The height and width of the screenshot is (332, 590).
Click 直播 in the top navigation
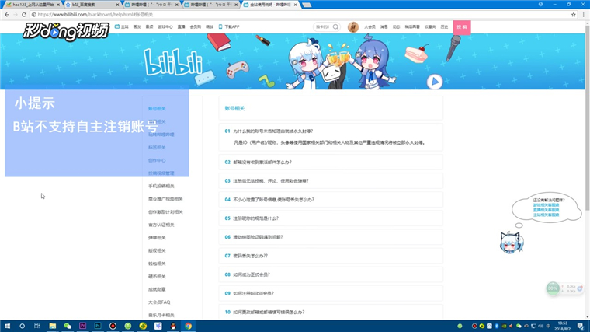(182, 26)
